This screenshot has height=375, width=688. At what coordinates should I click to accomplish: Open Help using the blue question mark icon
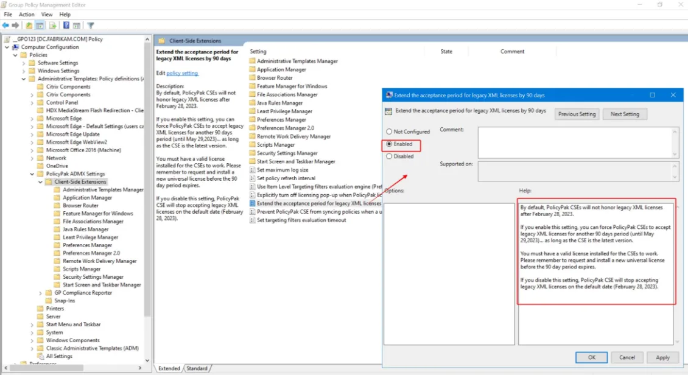pyautogui.click(x=66, y=25)
